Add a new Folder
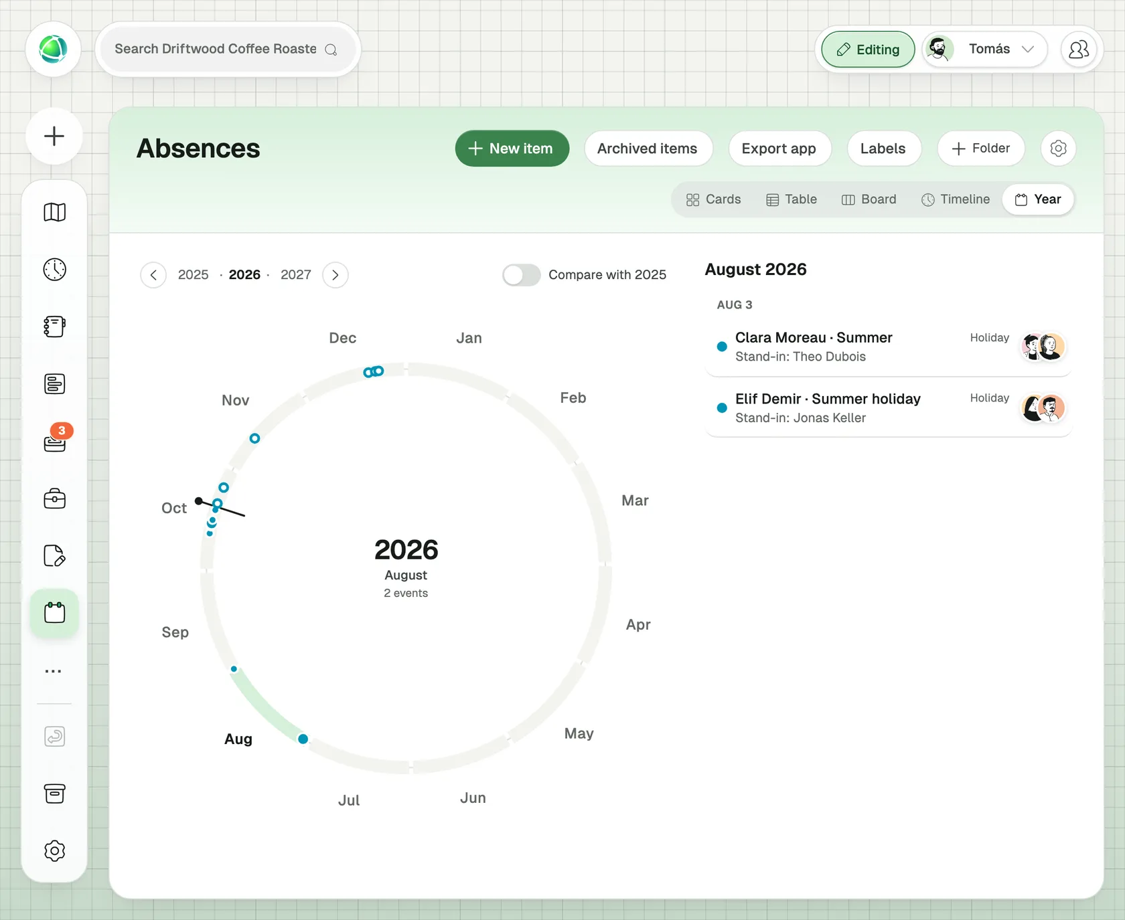1125x920 pixels. (981, 149)
